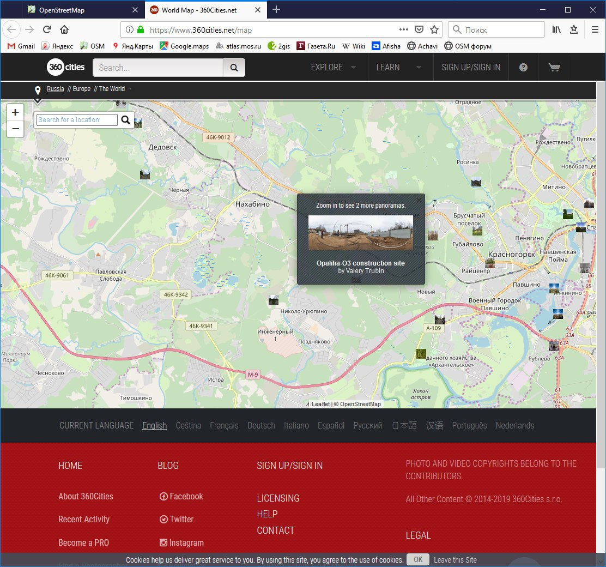Open the shopping cart icon

(554, 67)
